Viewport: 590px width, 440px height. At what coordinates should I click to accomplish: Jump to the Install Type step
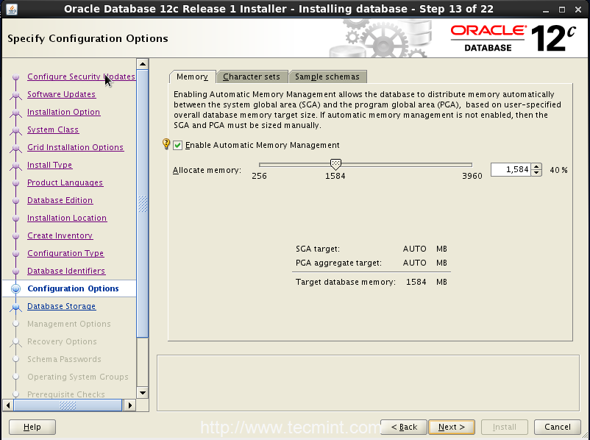(x=49, y=165)
